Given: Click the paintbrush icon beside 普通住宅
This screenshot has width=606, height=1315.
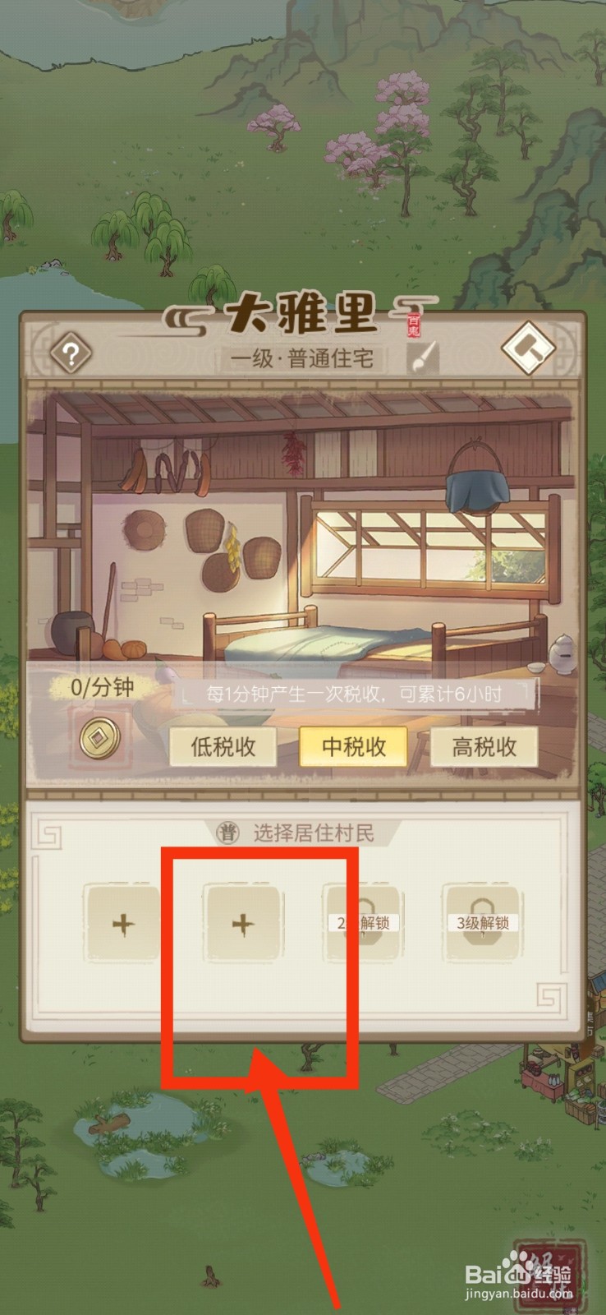Looking at the screenshot, I should (x=423, y=358).
